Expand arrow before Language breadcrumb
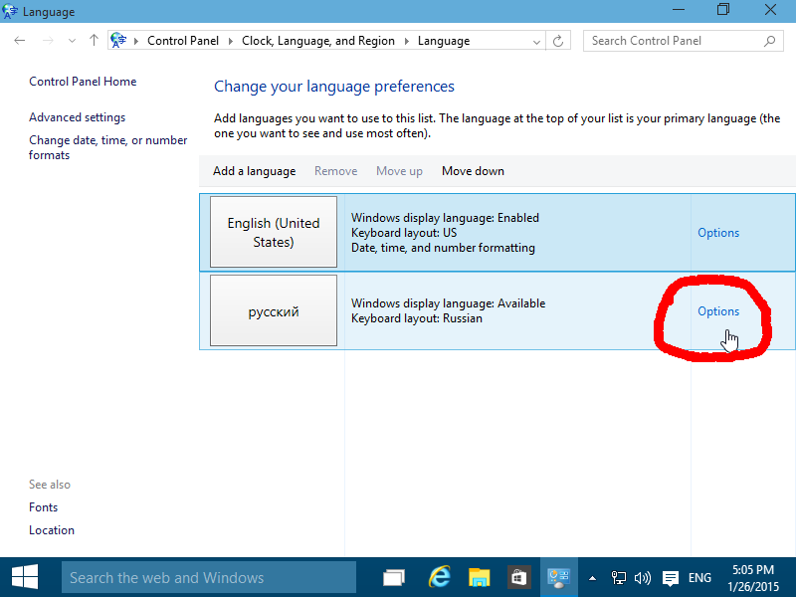Image resolution: width=796 pixels, height=597 pixels. pyautogui.click(x=407, y=41)
